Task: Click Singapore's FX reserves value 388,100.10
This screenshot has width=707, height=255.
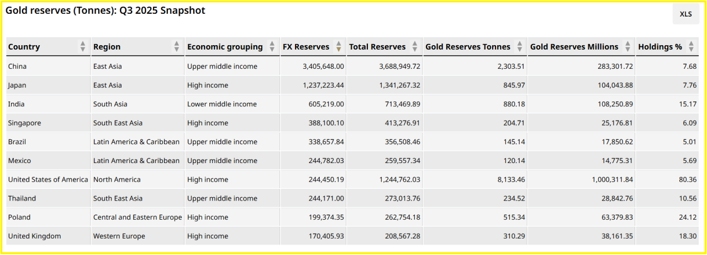Action: pyautogui.click(x=323, y=123)
